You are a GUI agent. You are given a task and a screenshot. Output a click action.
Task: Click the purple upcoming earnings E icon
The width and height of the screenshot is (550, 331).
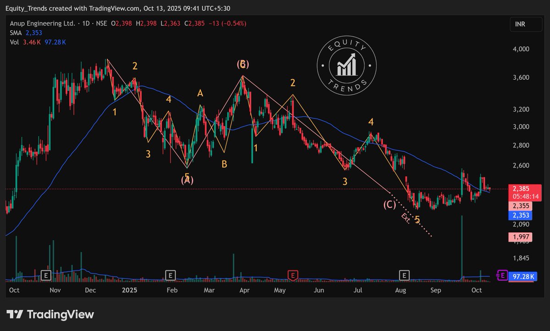(x=503, y=275)
